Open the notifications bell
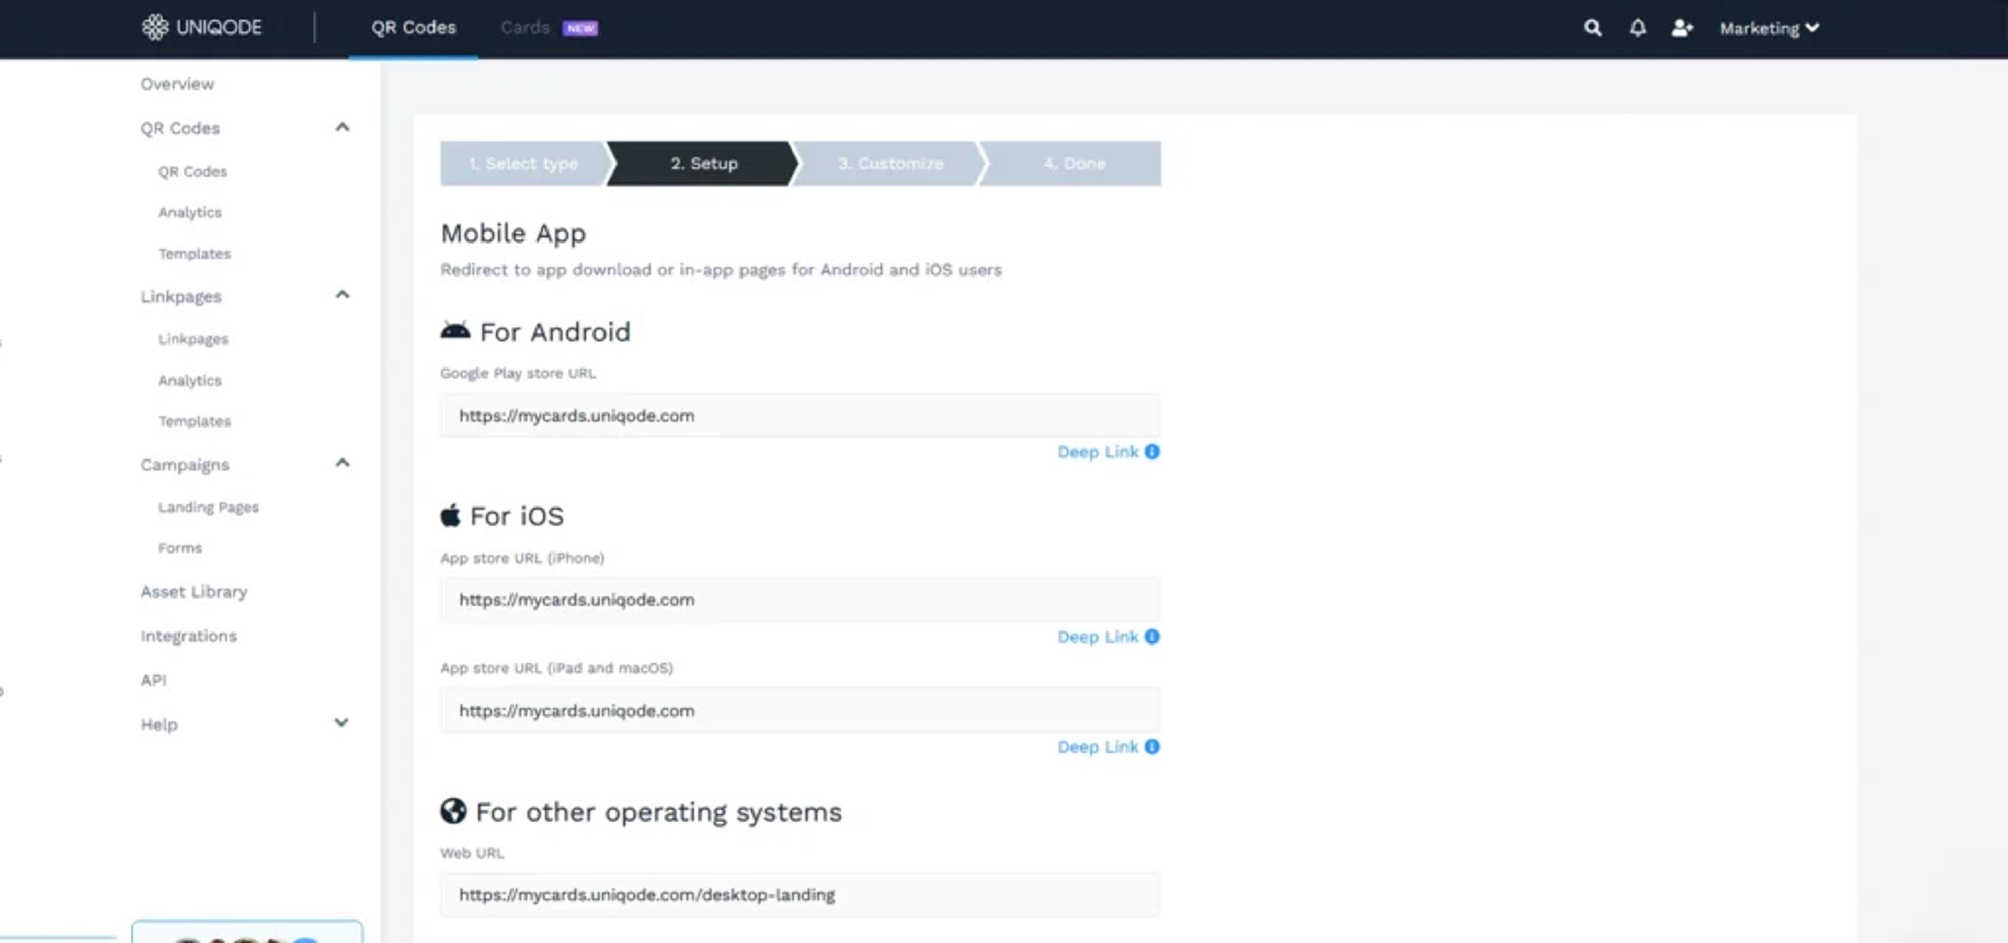Screen dimensions: 2008x943 pos(1637,28)
